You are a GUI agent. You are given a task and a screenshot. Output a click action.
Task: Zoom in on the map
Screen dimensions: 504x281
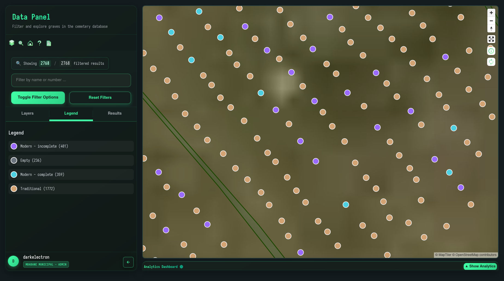click(491, 13)
